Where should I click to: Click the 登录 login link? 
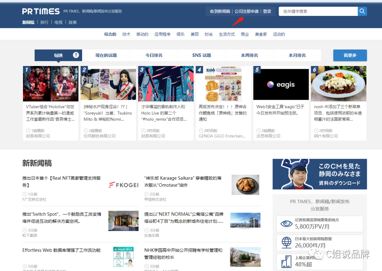tap(267, 11)
